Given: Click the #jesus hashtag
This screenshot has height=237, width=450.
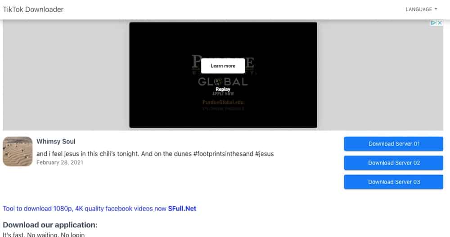Looking at the screenshot, I should coord(264,154).
